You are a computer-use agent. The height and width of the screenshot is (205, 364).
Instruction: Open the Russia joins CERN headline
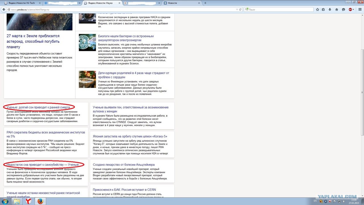coord(124,190)
